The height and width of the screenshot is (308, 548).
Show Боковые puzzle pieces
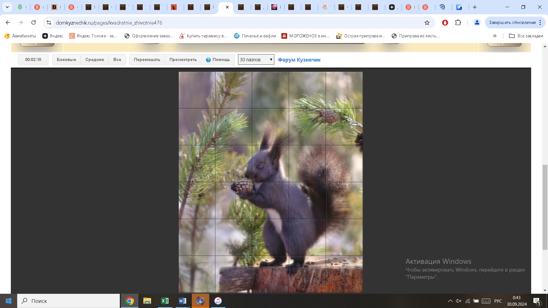[67, 60]
